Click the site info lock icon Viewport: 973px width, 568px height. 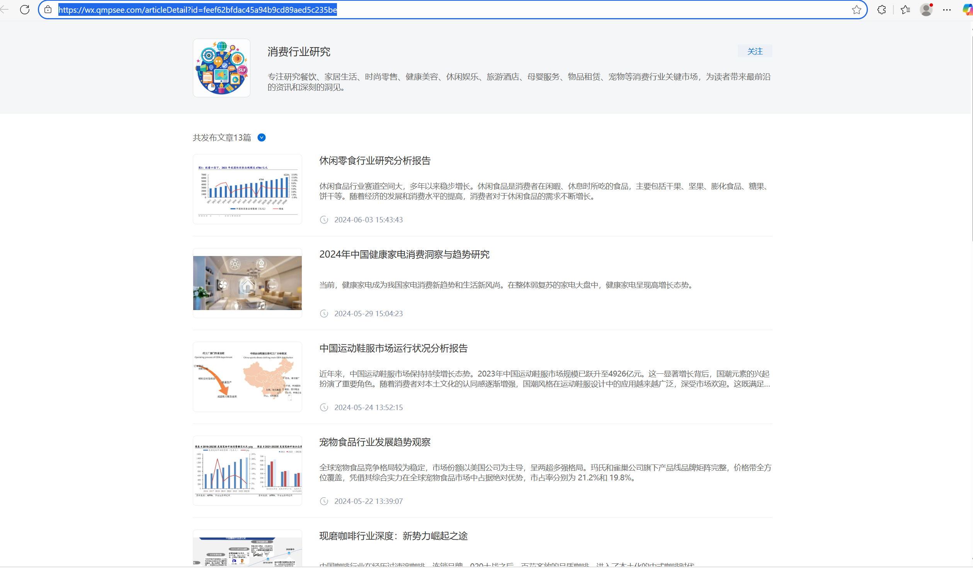click(48, 10)
